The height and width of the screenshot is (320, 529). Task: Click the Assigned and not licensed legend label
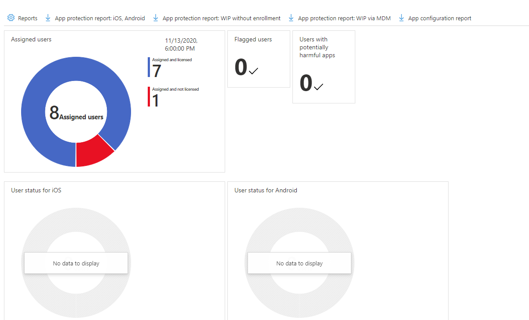tap(175, 89)
